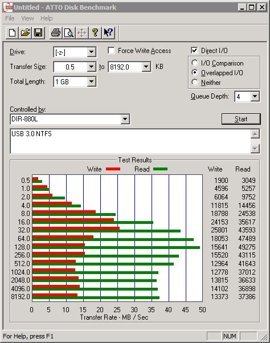Screen dimensions: 270x343
Task: Print results using the printer icon
Action: click(56, 33)
